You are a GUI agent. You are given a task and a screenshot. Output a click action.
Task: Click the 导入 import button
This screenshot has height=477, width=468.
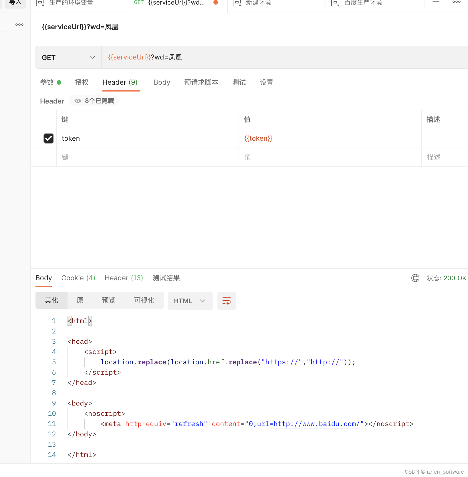(15, 3)
